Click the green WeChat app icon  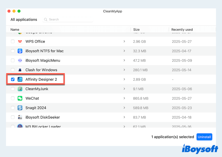[x=20, y=98]
